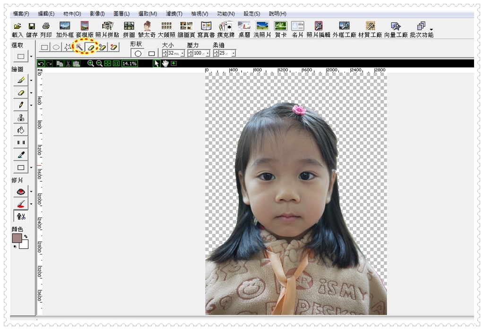Open the 物件(O) menu
The image size is (484, 330).
click(x=72, y=14)
